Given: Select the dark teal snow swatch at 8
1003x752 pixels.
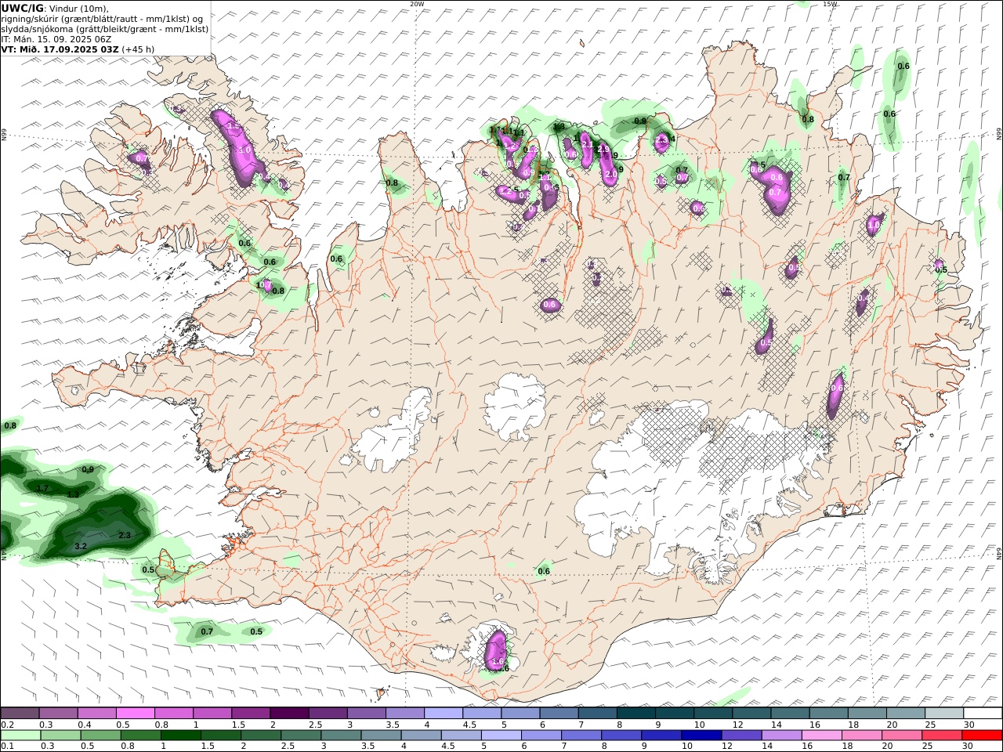Looking at the screenshot, I should 636,714.
